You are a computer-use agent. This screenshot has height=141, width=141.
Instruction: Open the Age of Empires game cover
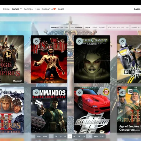point(12,59)
